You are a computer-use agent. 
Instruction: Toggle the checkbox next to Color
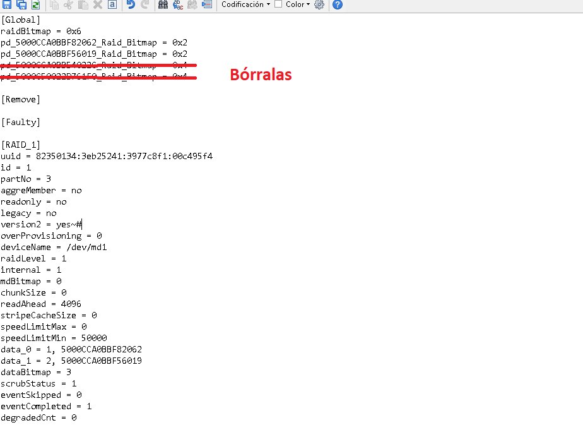278,4
